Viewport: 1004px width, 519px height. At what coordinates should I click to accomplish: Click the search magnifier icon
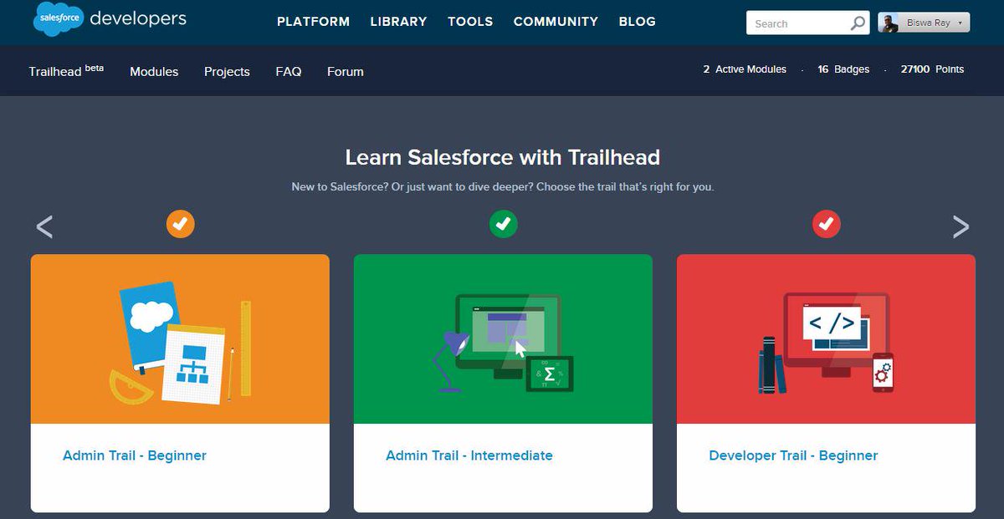tap(858, 23)
